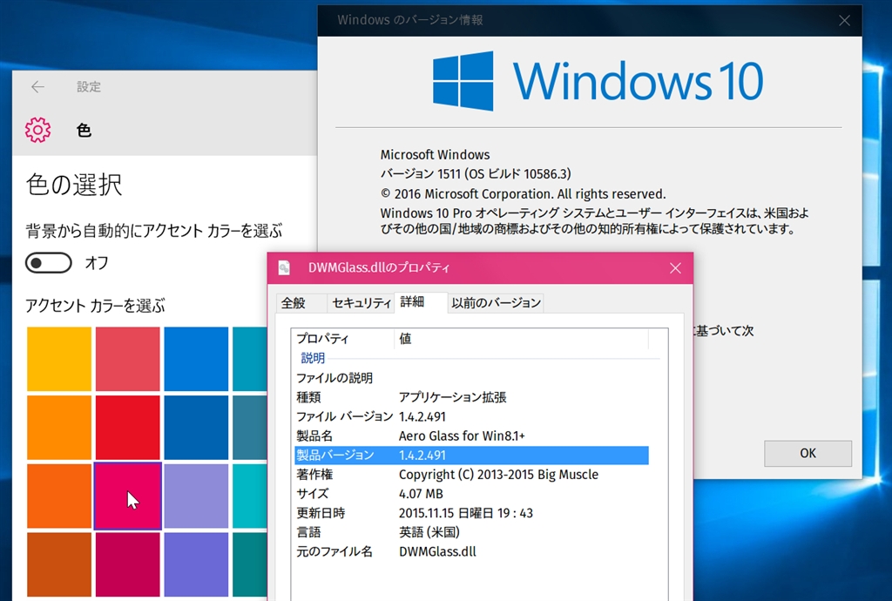Choose the violet-blue swatch in bottom row
Viewport: 892px width, 601px height.
click(196, 564)
